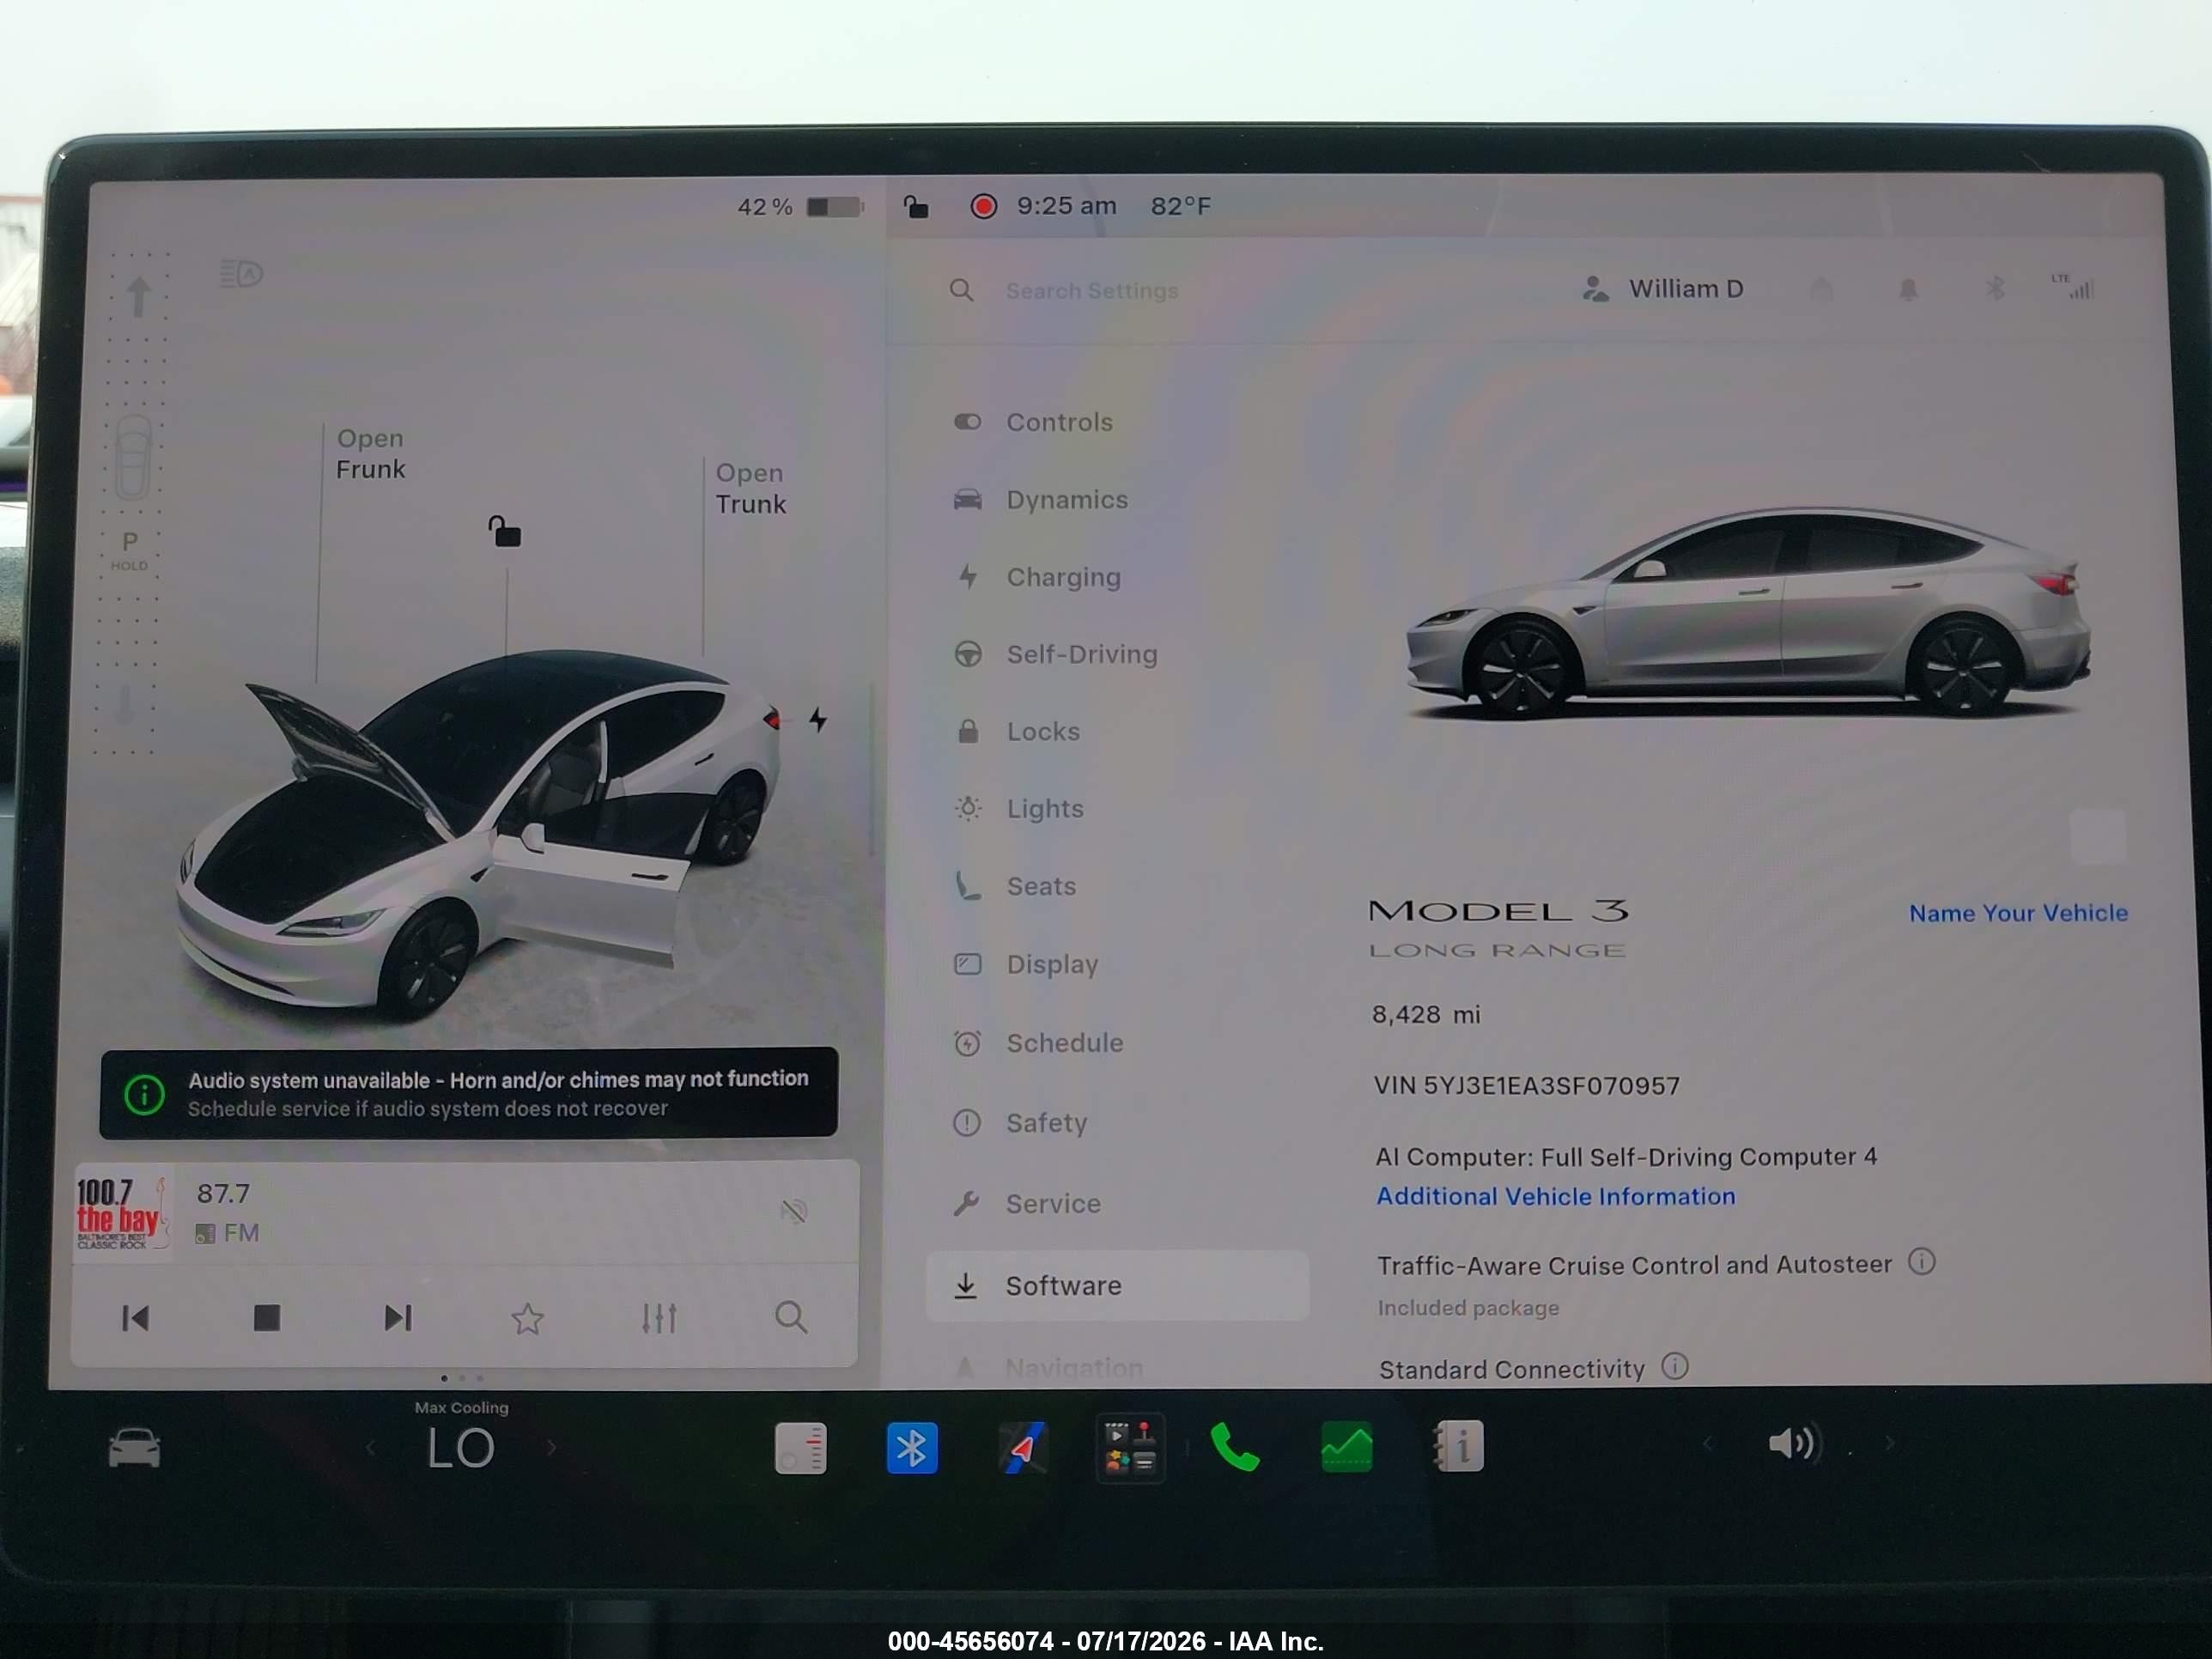The height and width of the screenshot is (1659, 2212).
Task: Tap the Bluetooth icon in settings header
Action: [x=1995, y=289]
